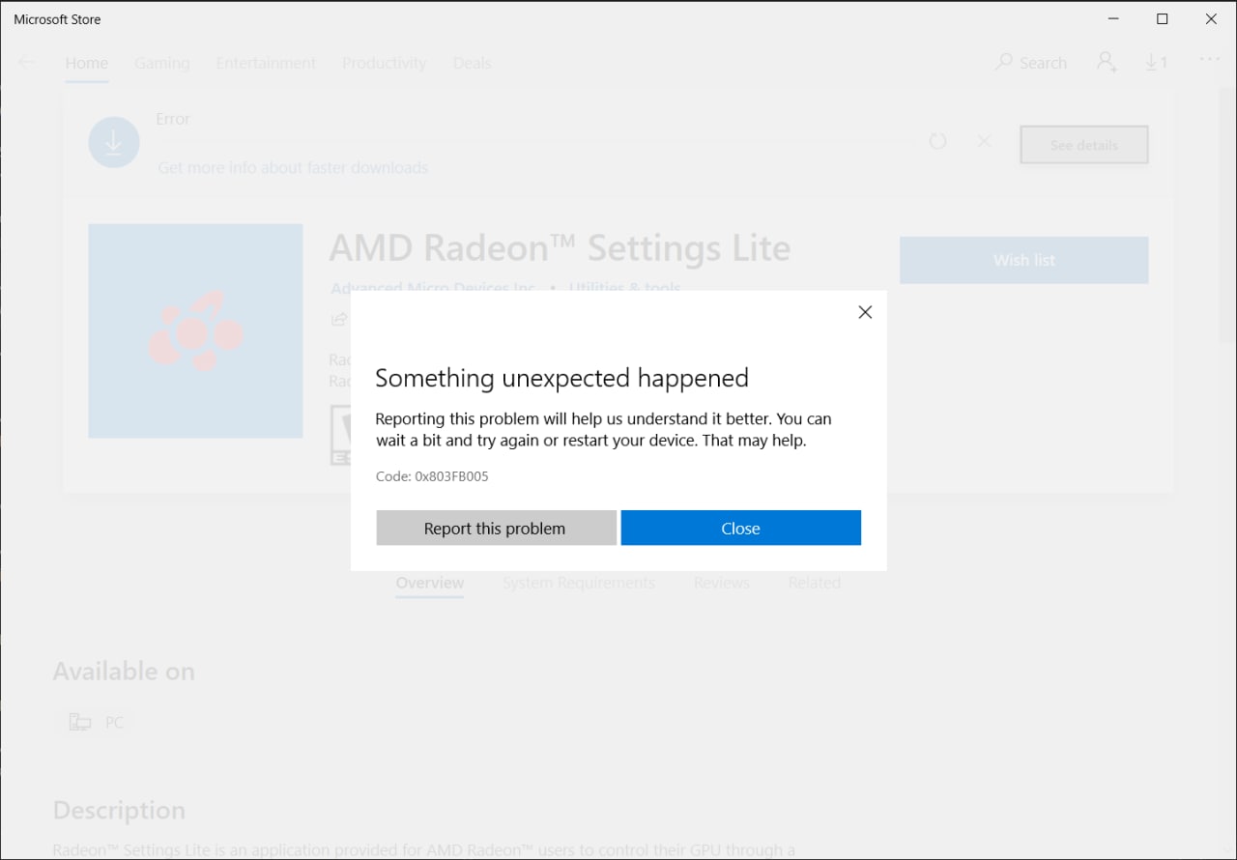Switch to the Gaming tab
The image size is (1237, 860).
(x=161, y=63)
